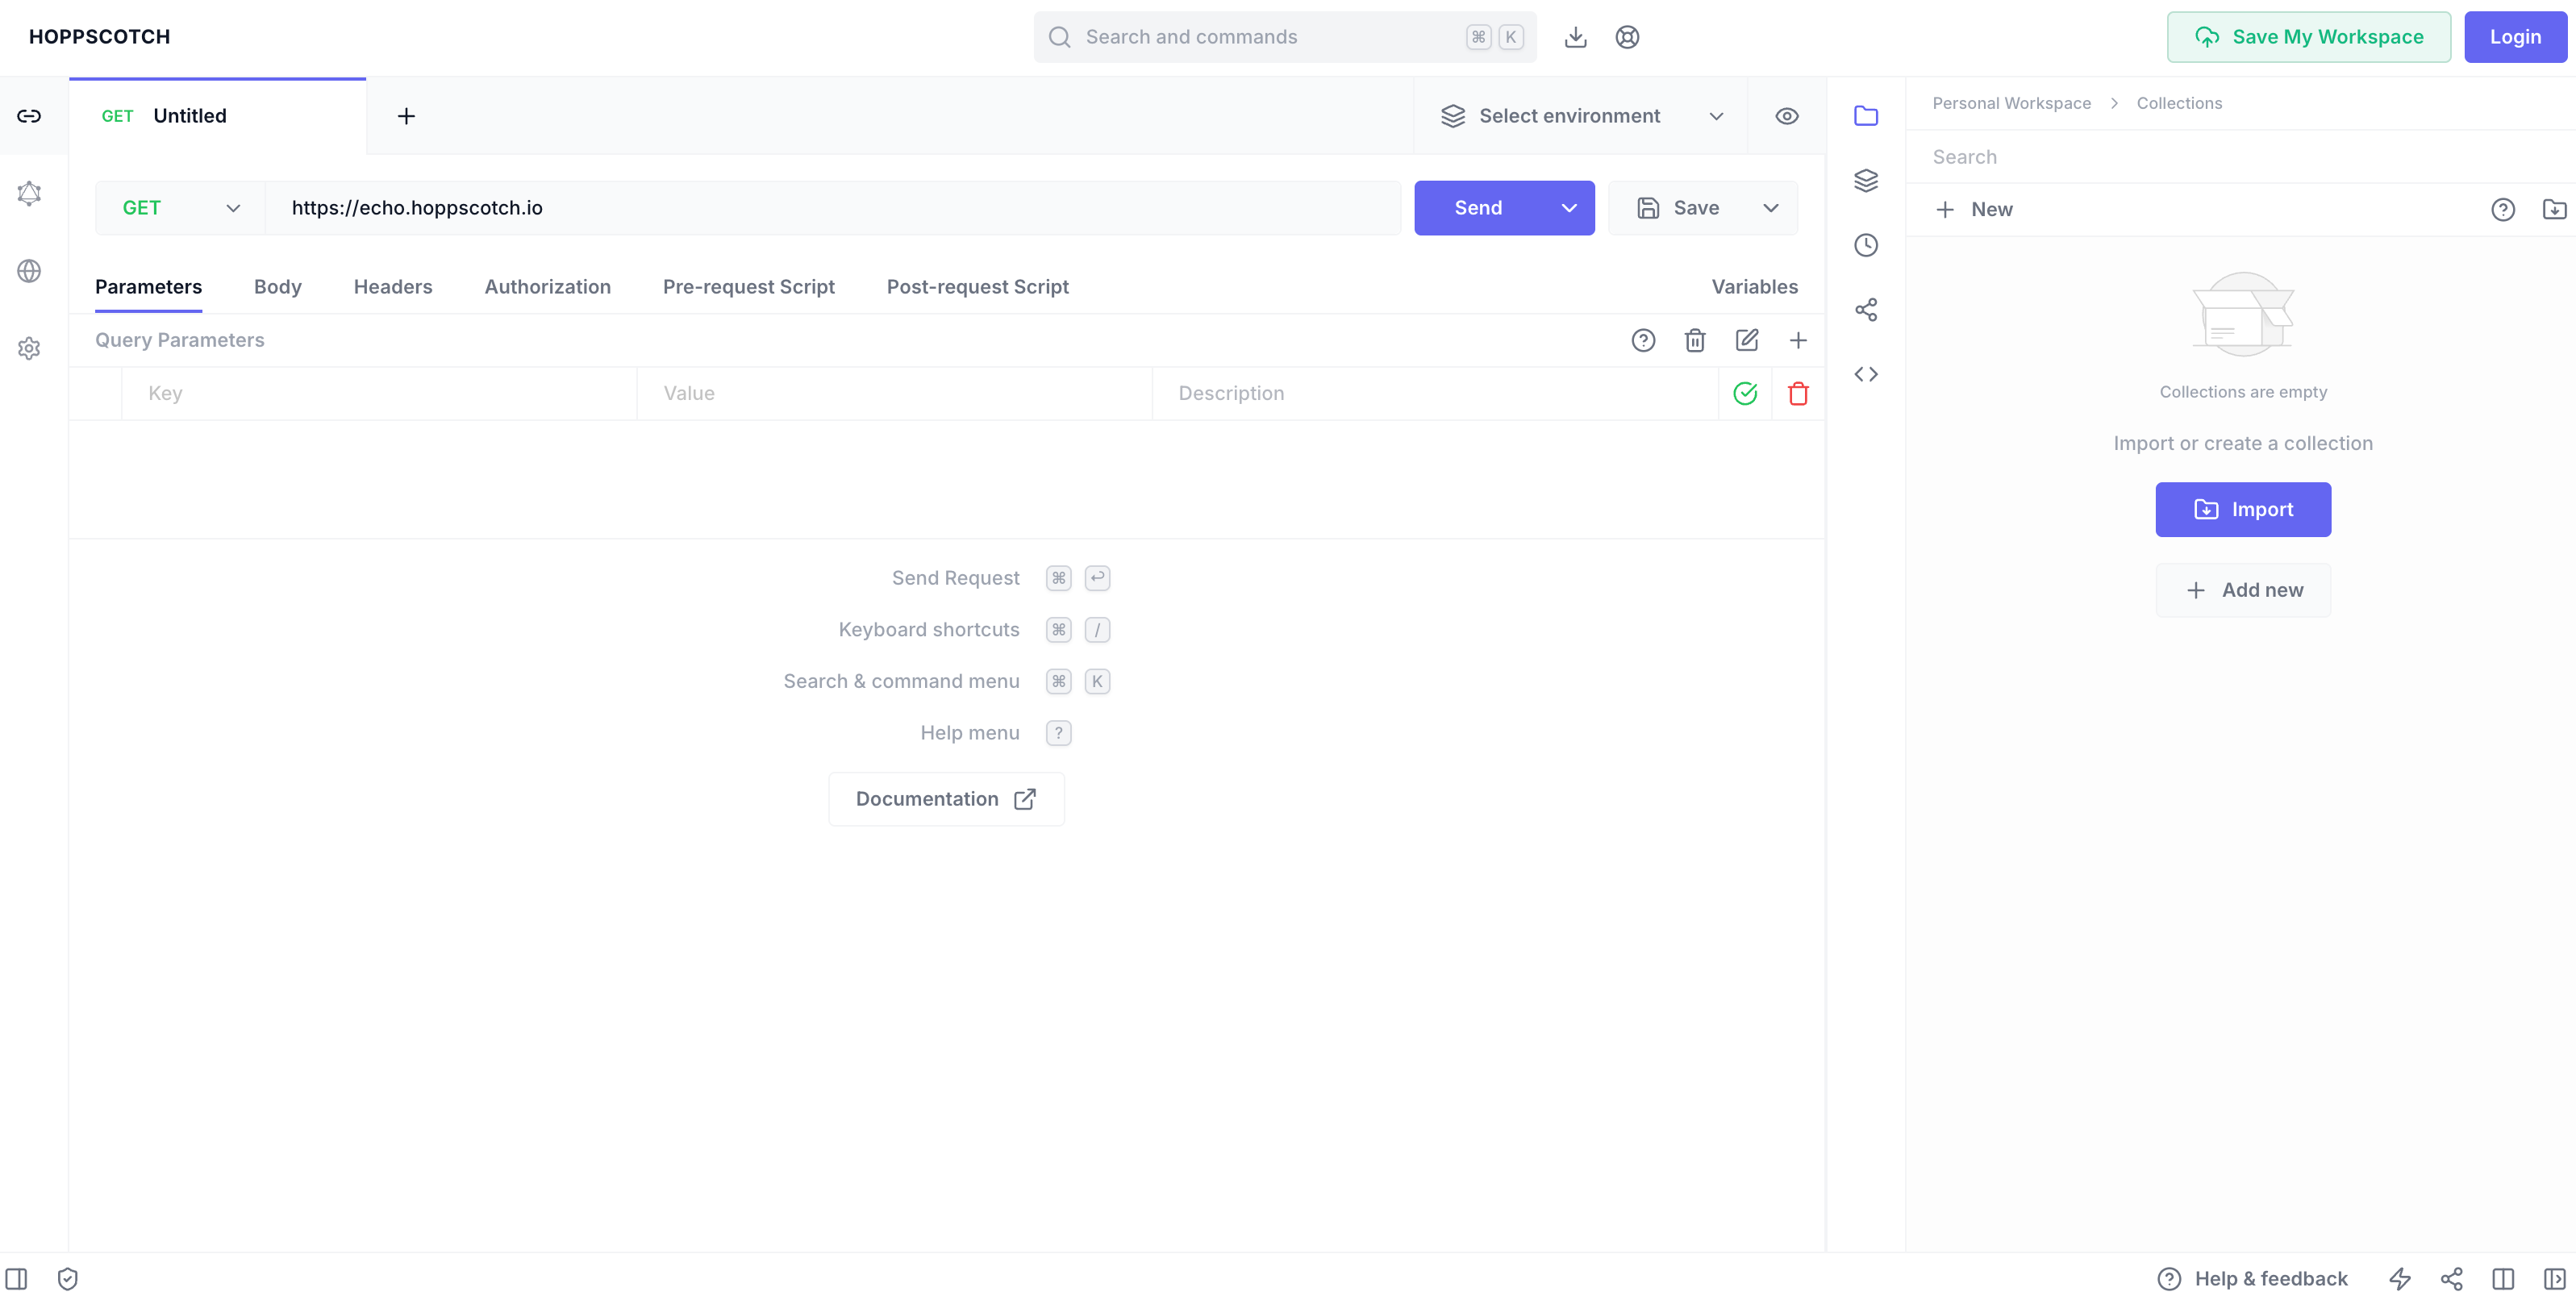This screenshot has height=1300, width=2576.
Task: Open the GET method dropdown
Action: [180, 208]
